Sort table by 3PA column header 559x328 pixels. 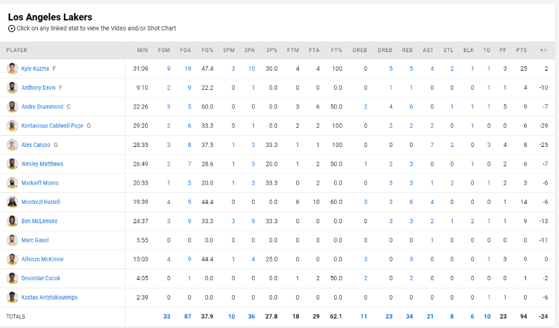[x=250, y=50]
